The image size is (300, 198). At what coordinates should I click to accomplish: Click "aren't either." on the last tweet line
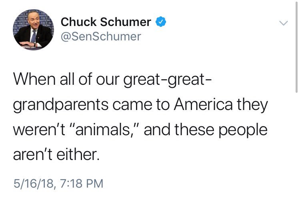click(56, 154)
